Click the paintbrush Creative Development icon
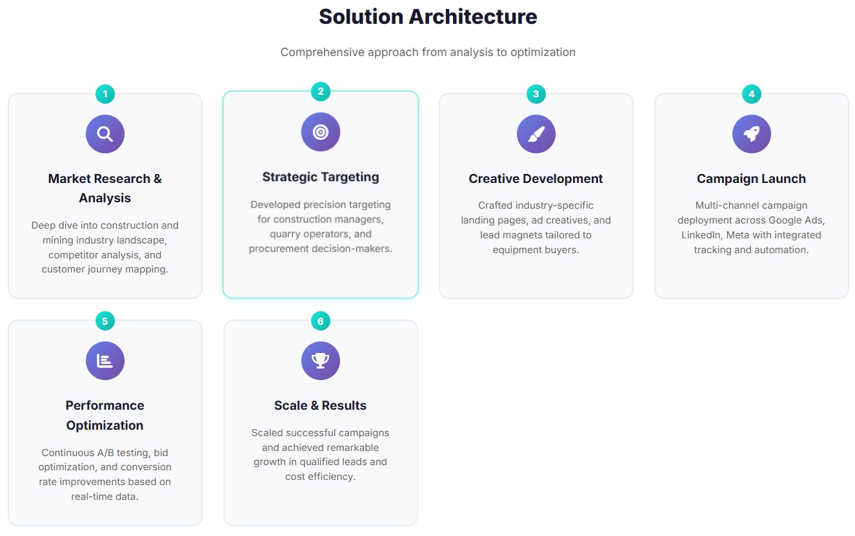Viewport: 855px width, 536px height. coord(536,134)
